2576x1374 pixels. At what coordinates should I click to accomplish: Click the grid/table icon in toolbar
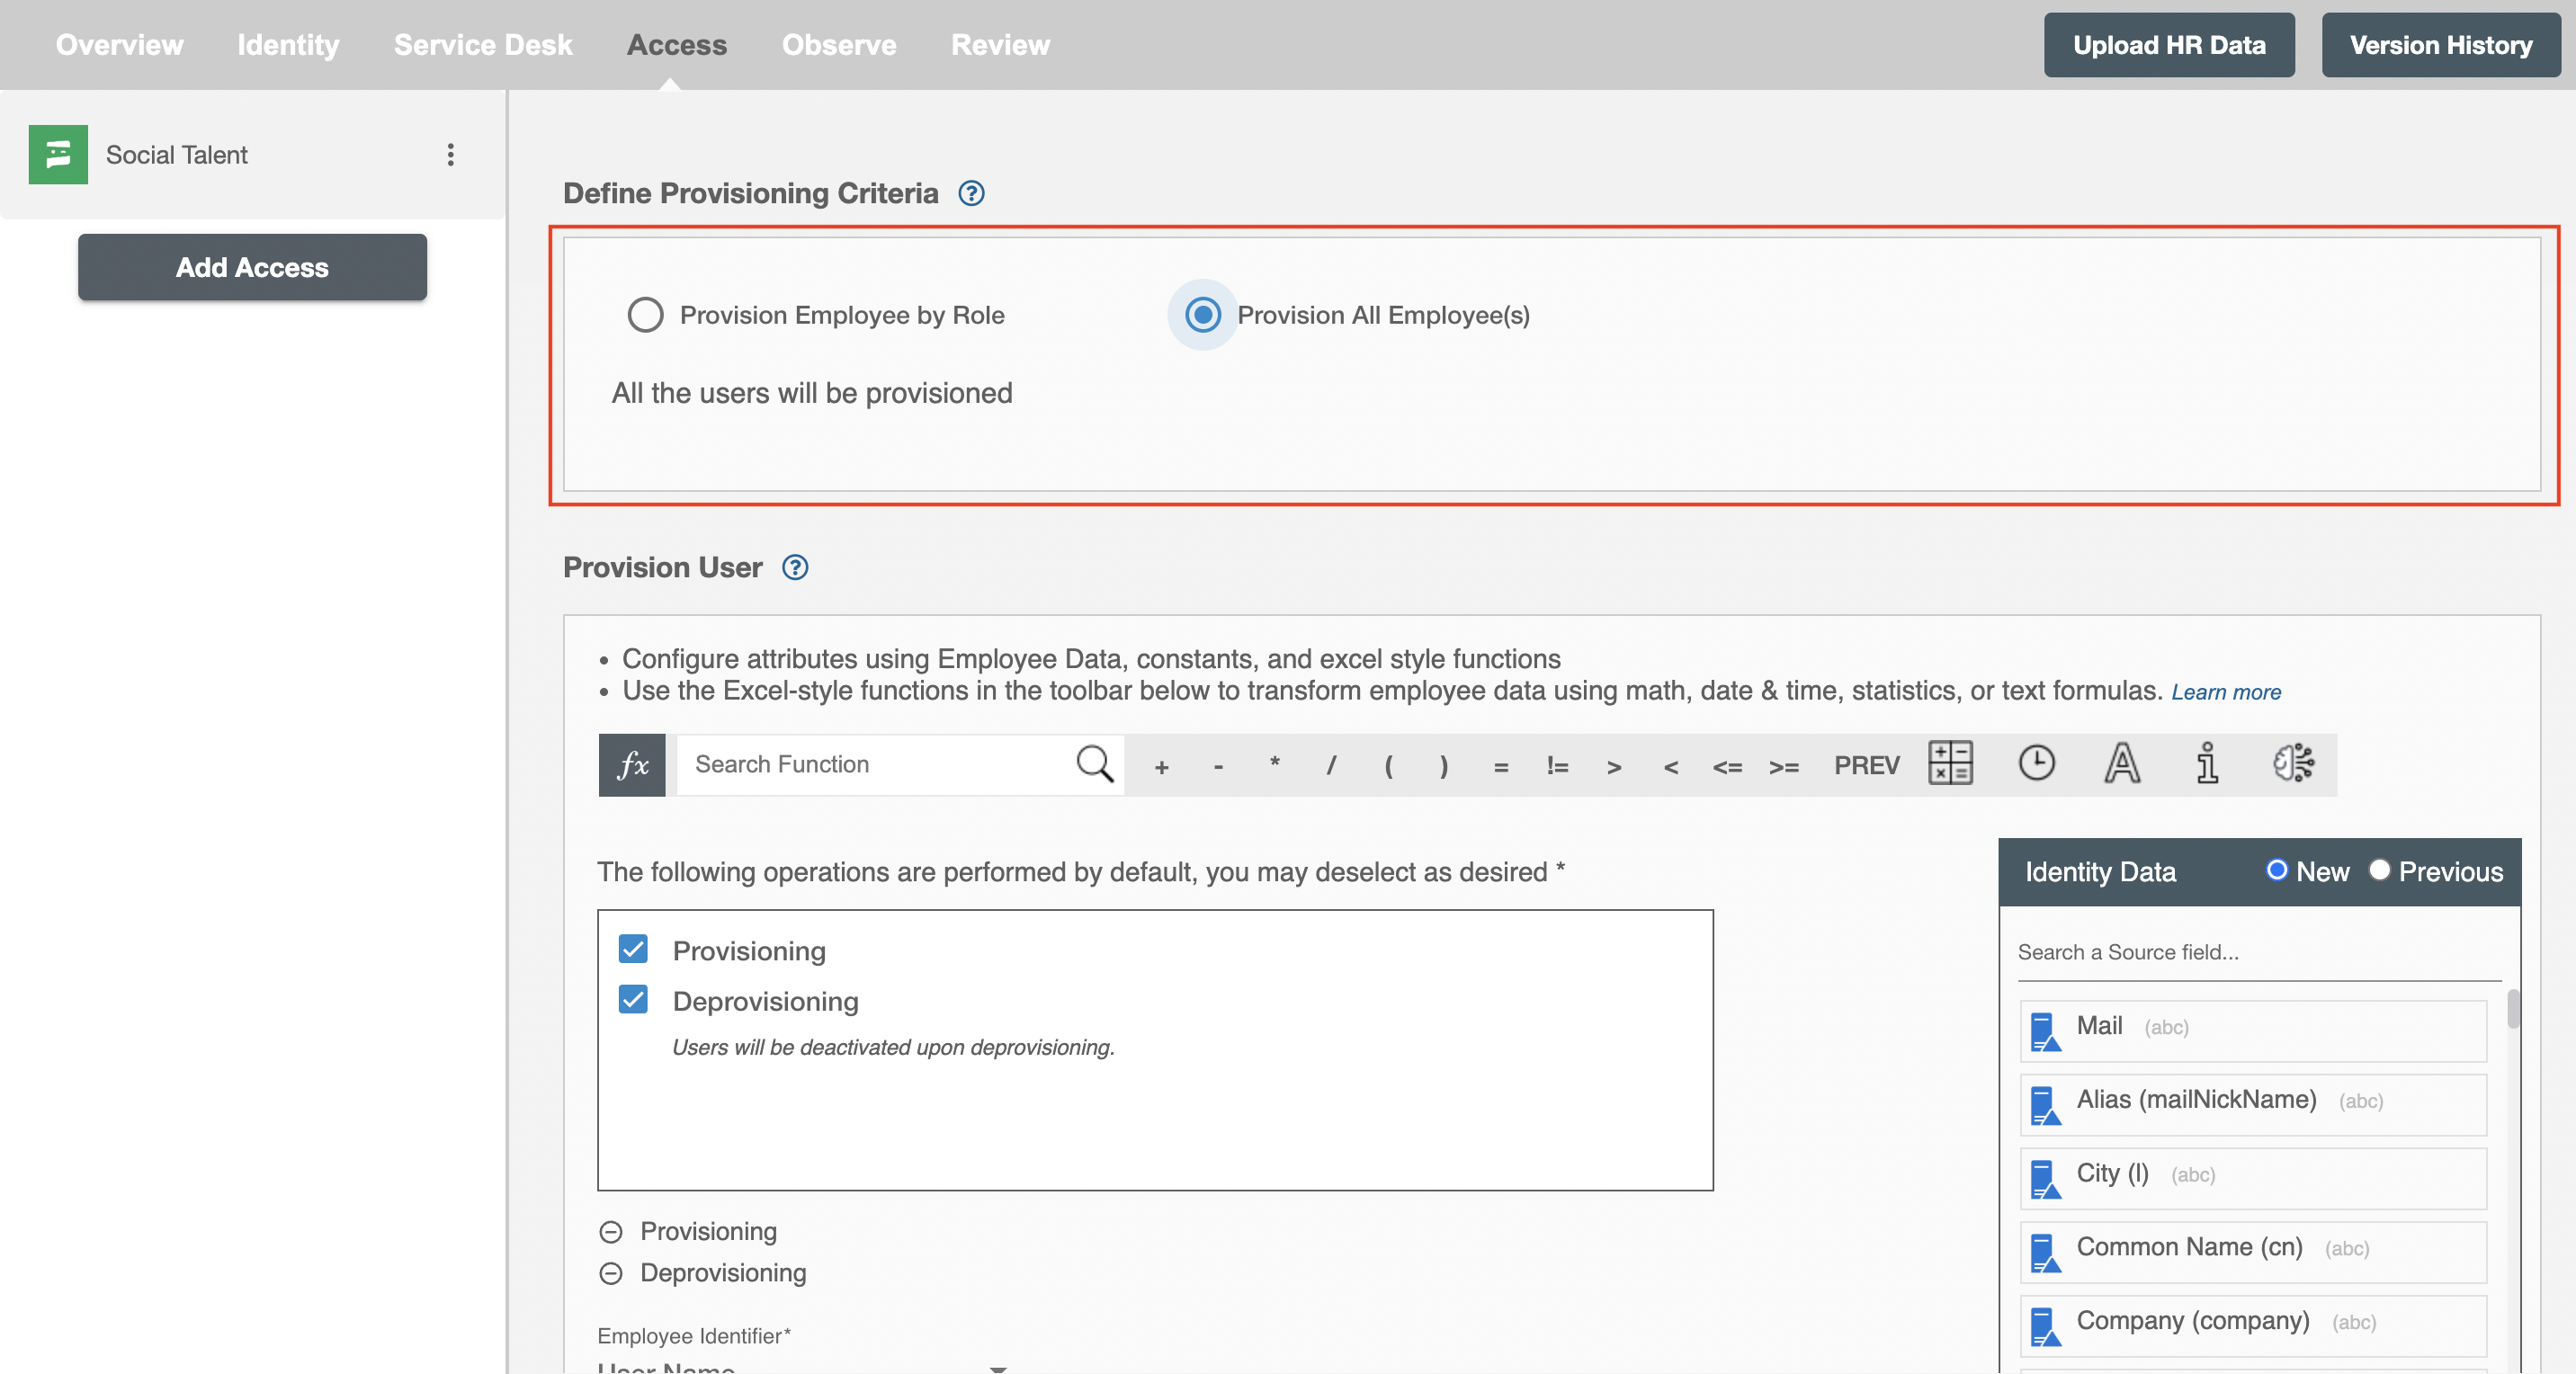pos(1949,763)
